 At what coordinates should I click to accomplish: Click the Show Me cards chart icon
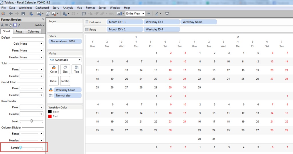click(x=119, y=13)
